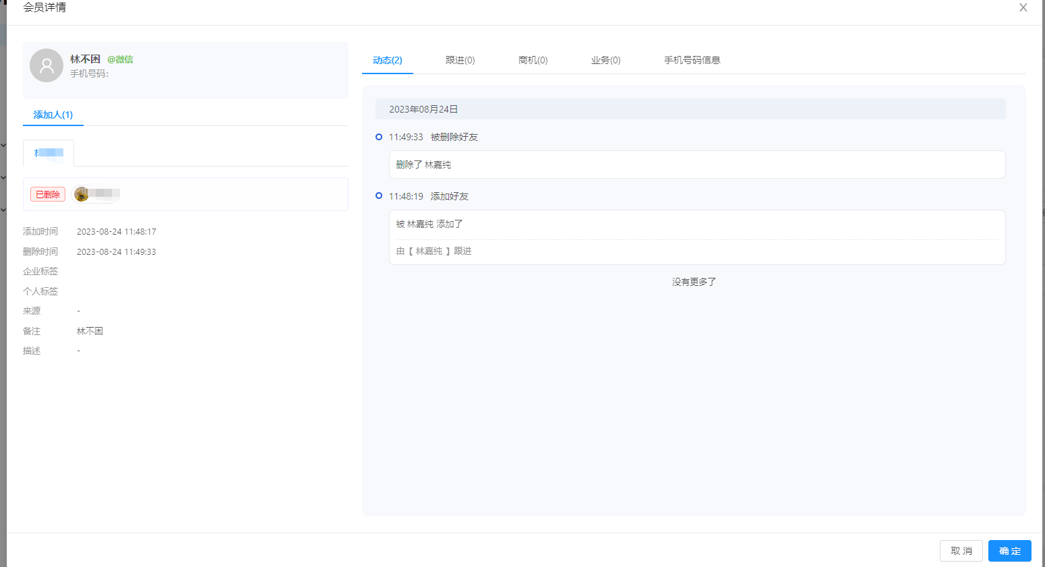The height and width of the screenshot is (567, 1045).
Task: Click the member name 林不困 in header
Action: pos(85,59)
